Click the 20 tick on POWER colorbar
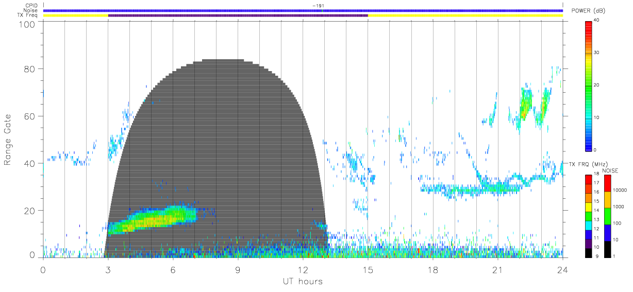Image resolution: width=633 pixels, height=292 pixels. 596,85
